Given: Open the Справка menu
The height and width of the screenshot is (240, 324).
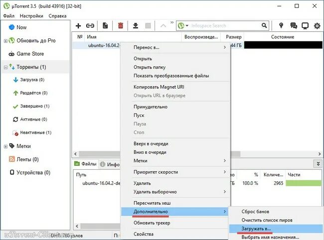Looking at the screenshot, I should (57, 16).
